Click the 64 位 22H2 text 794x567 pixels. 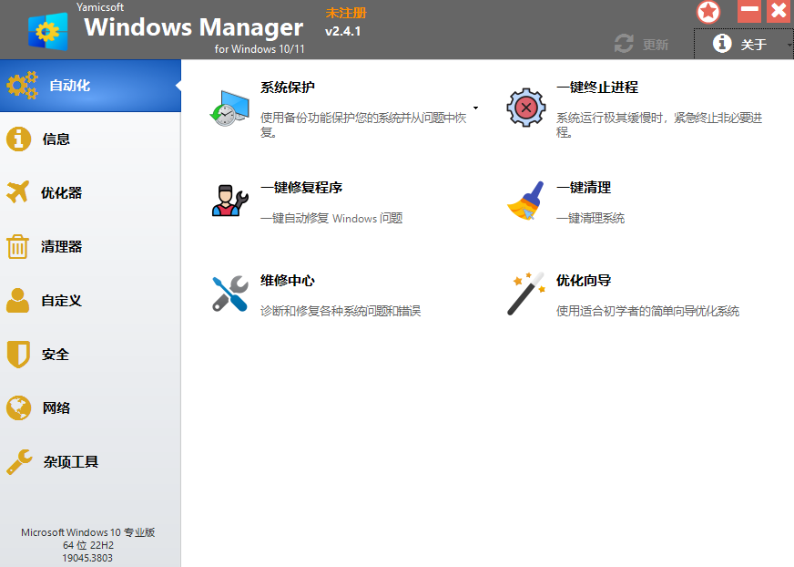88,545
